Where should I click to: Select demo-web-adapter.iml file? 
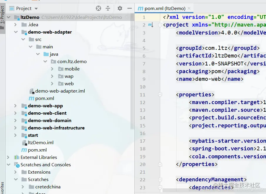(x=57, y=91)
